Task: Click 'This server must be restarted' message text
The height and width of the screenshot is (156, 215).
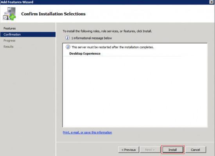Action: pos(113,47)
